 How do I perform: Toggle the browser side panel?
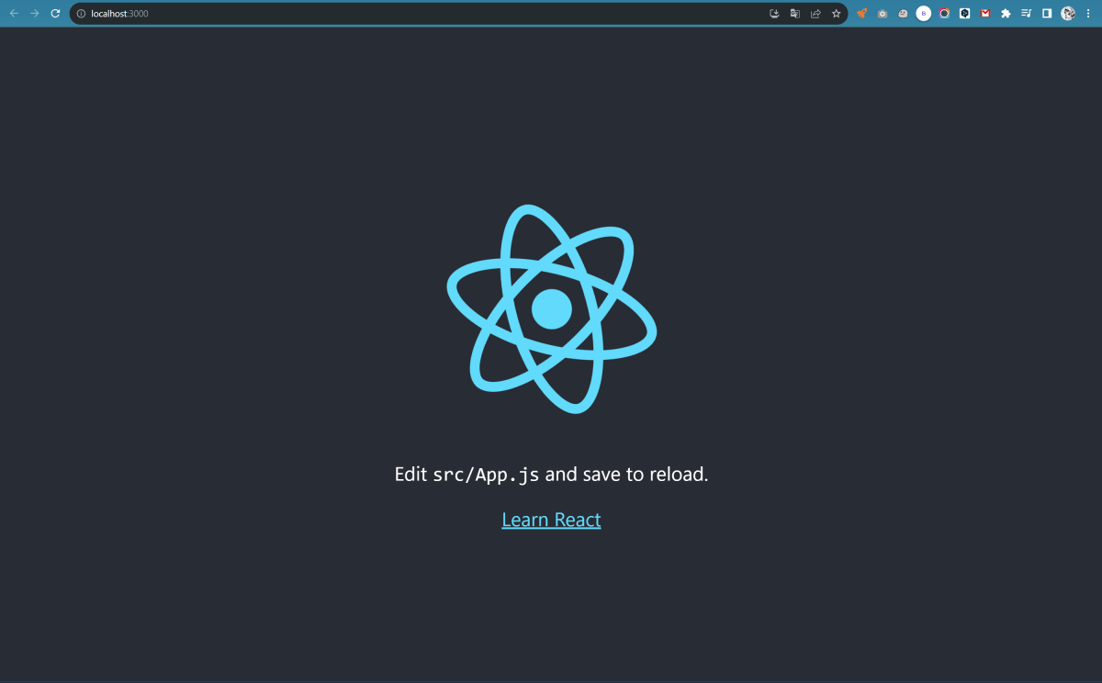point(1046,14)
